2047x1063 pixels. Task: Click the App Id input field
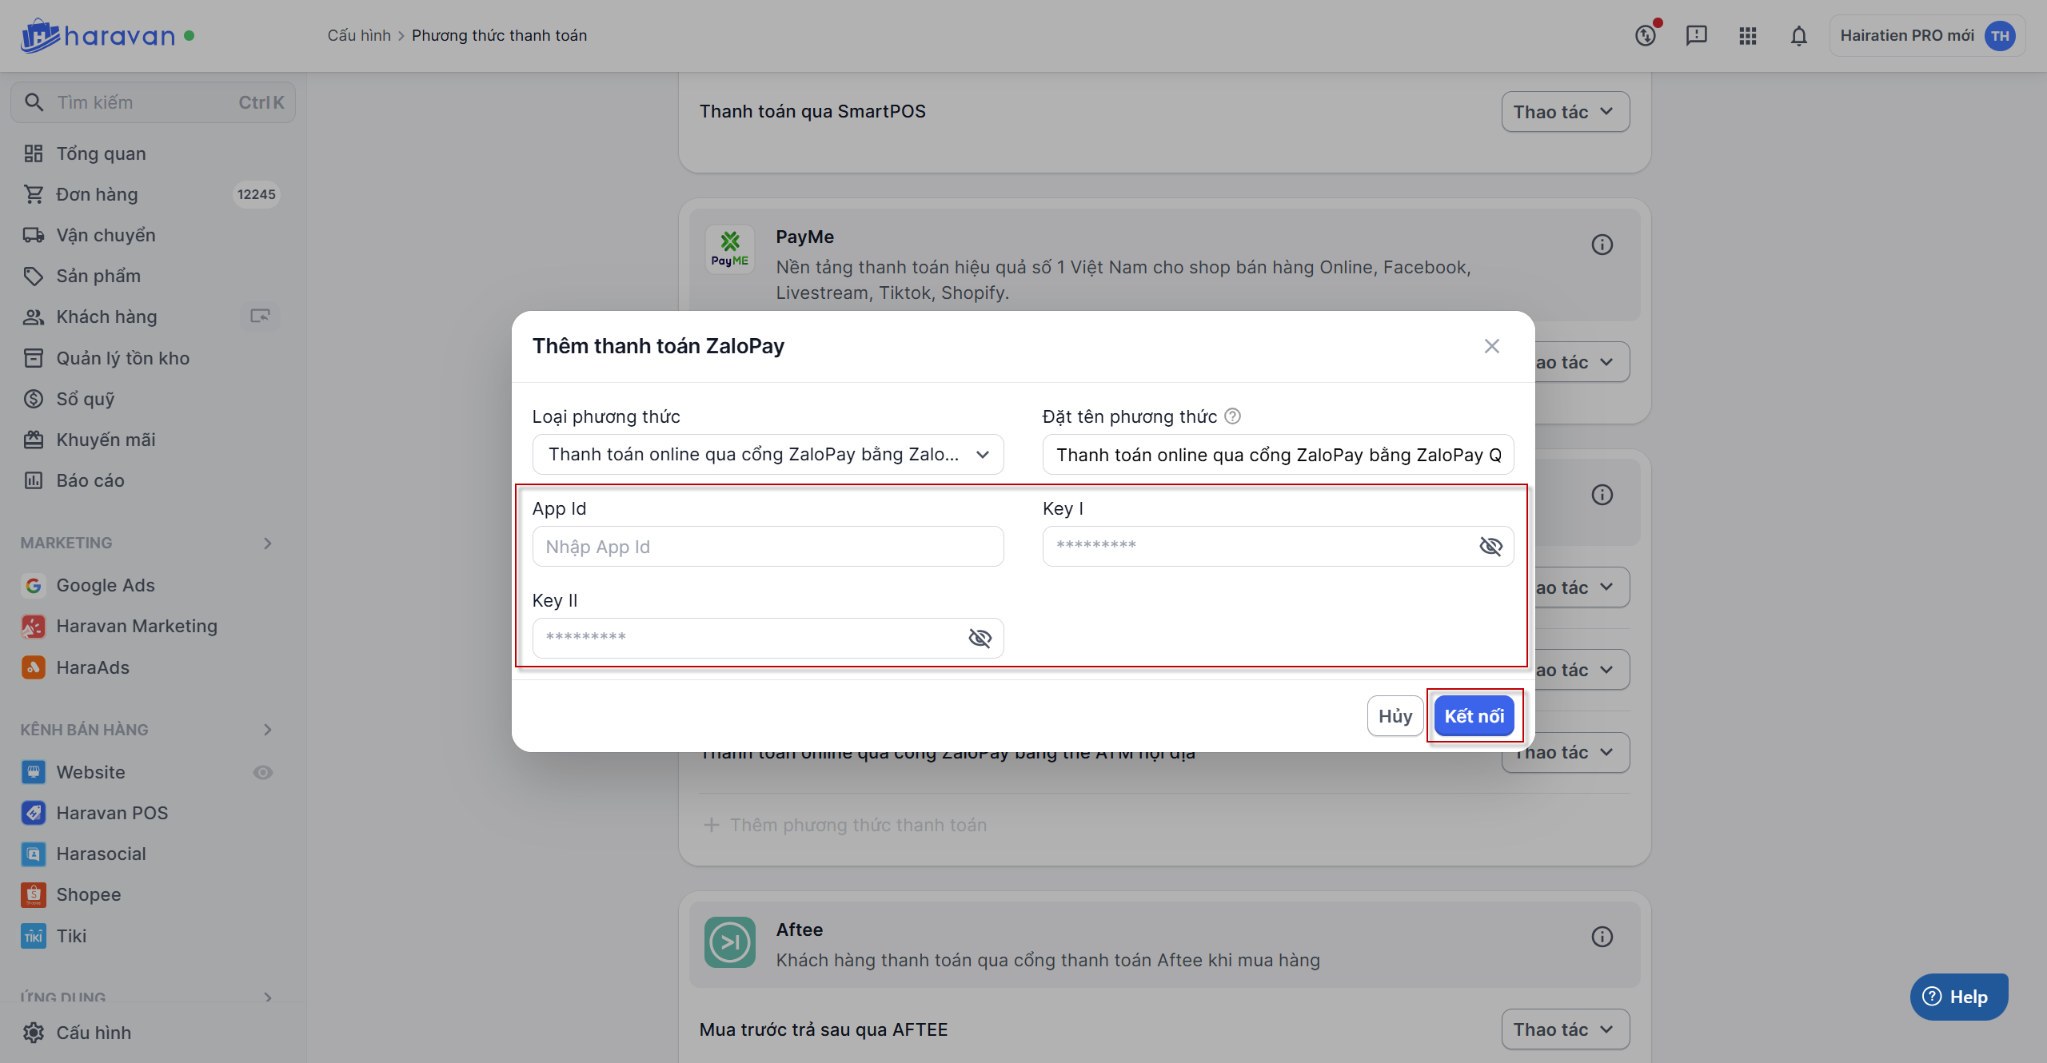pyautogui.click(x=768, y=547)
